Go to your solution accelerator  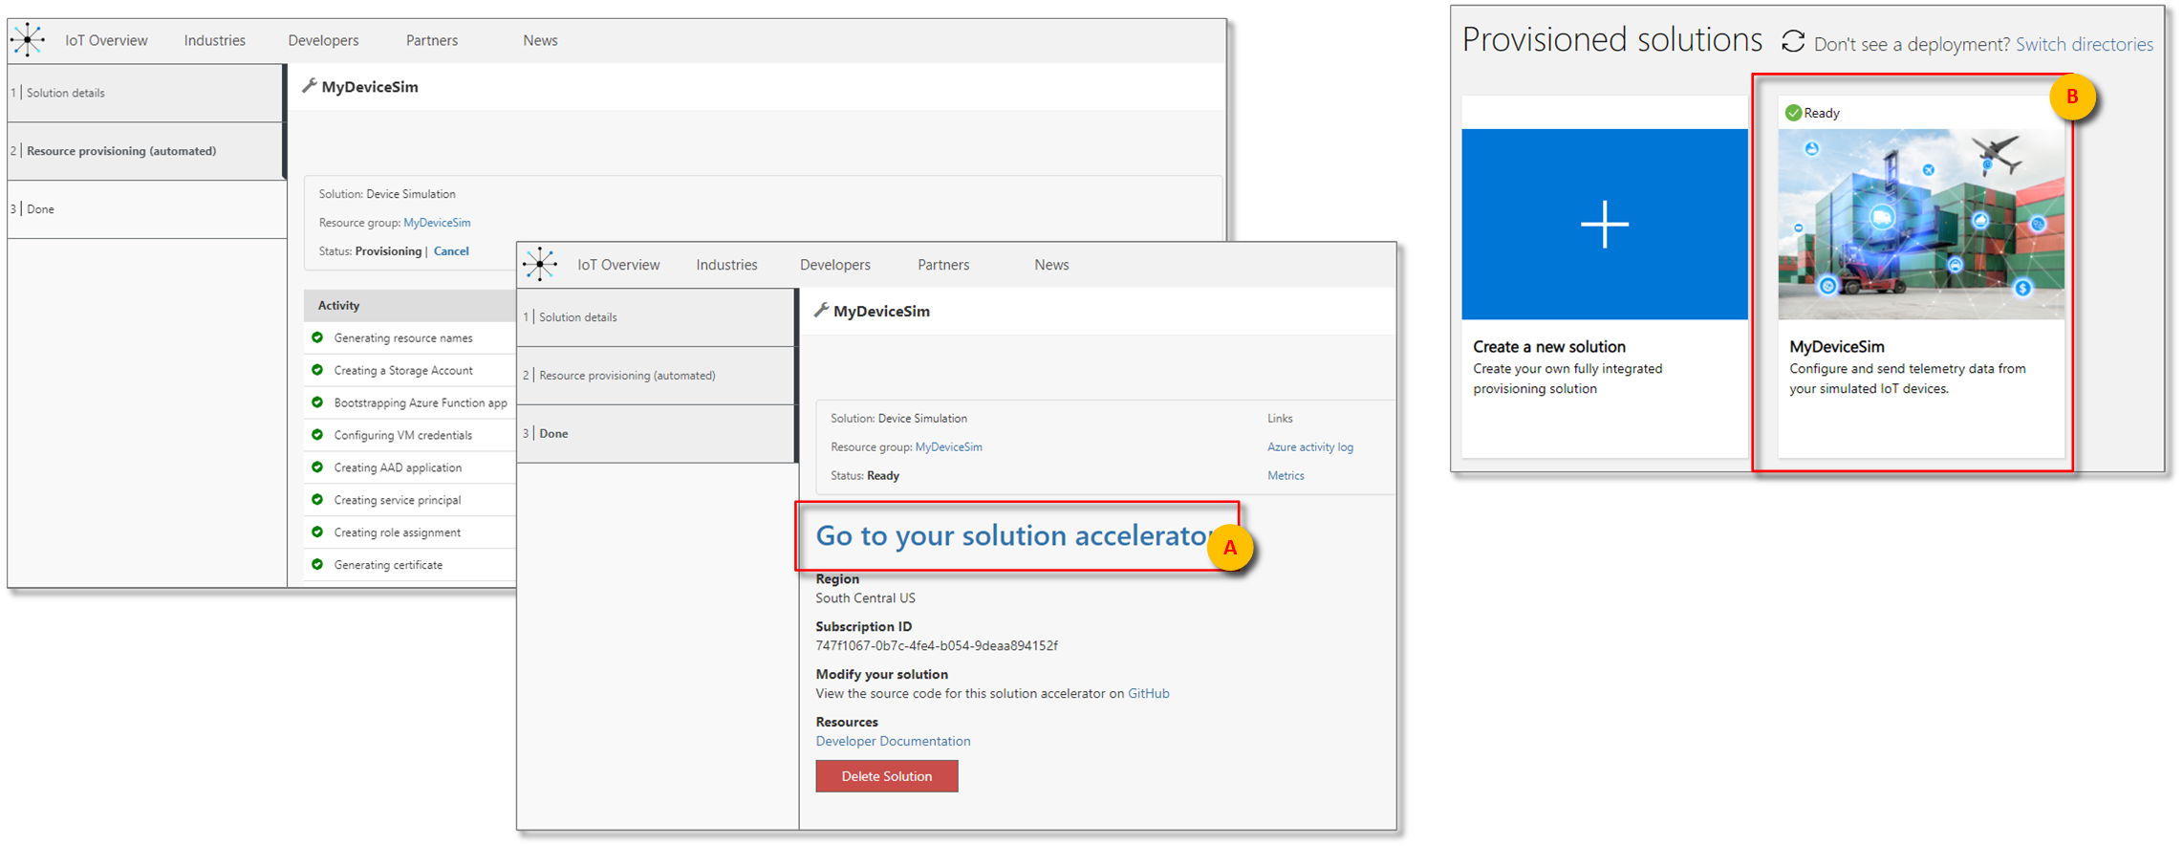tap(1013, 535)
